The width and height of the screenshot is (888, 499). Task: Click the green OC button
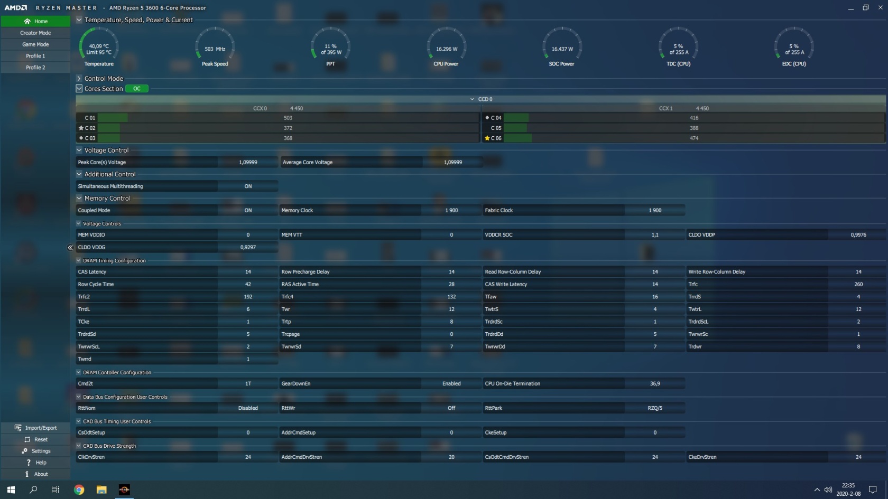coord(137,89)
